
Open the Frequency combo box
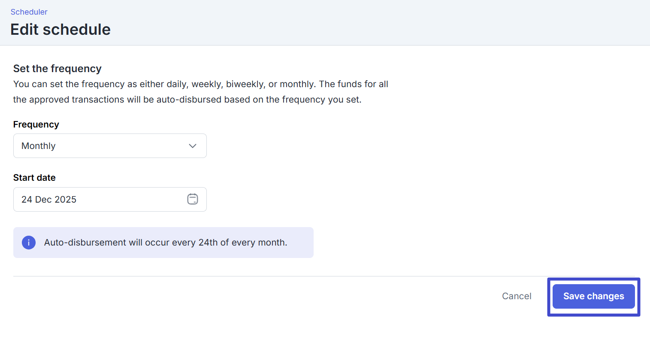pyautogui.click(x=110, y=146)
